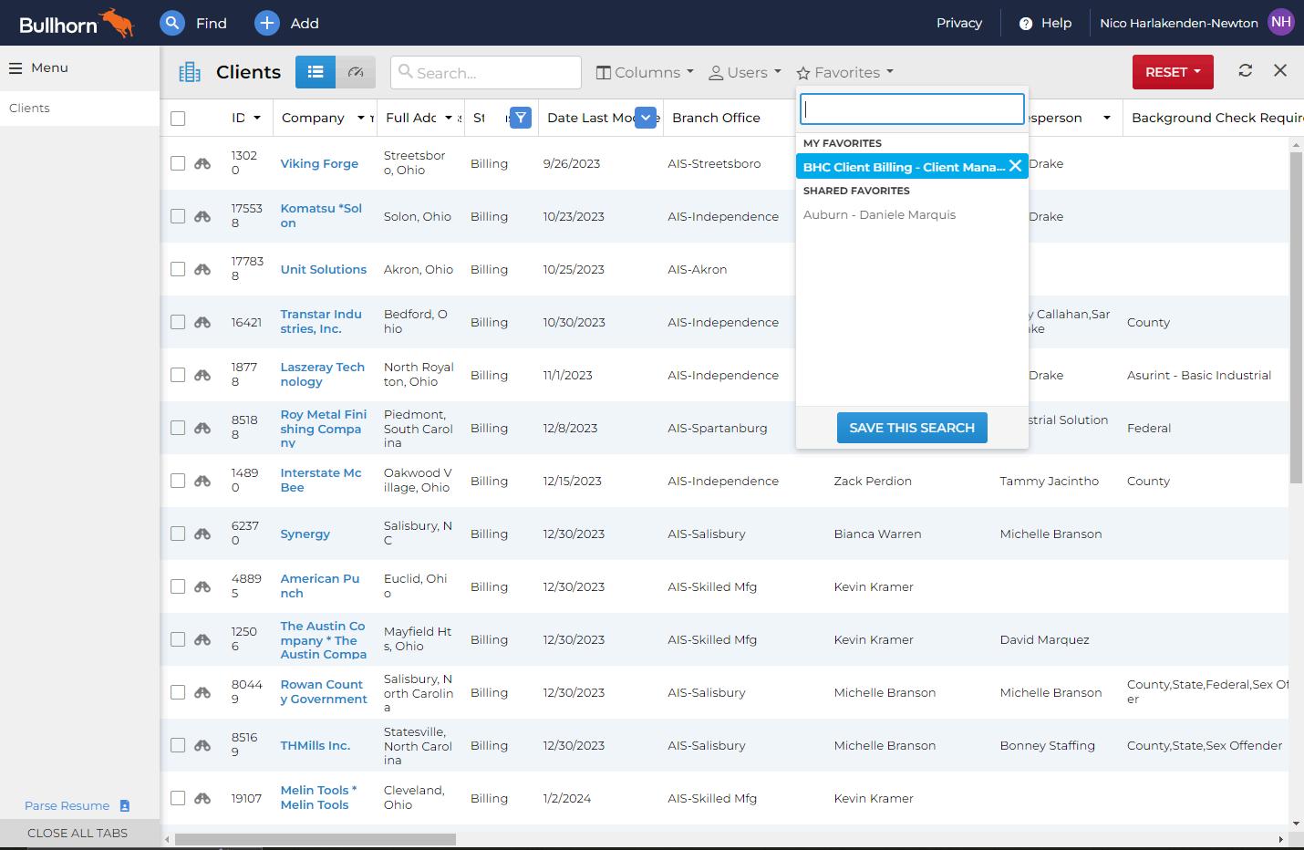Image resolution: width=1304 pixels, height=850 pixels.
Task: Click the horizontal scrollbar thumb
Action: pyautogui.click(x=316, y=839)
